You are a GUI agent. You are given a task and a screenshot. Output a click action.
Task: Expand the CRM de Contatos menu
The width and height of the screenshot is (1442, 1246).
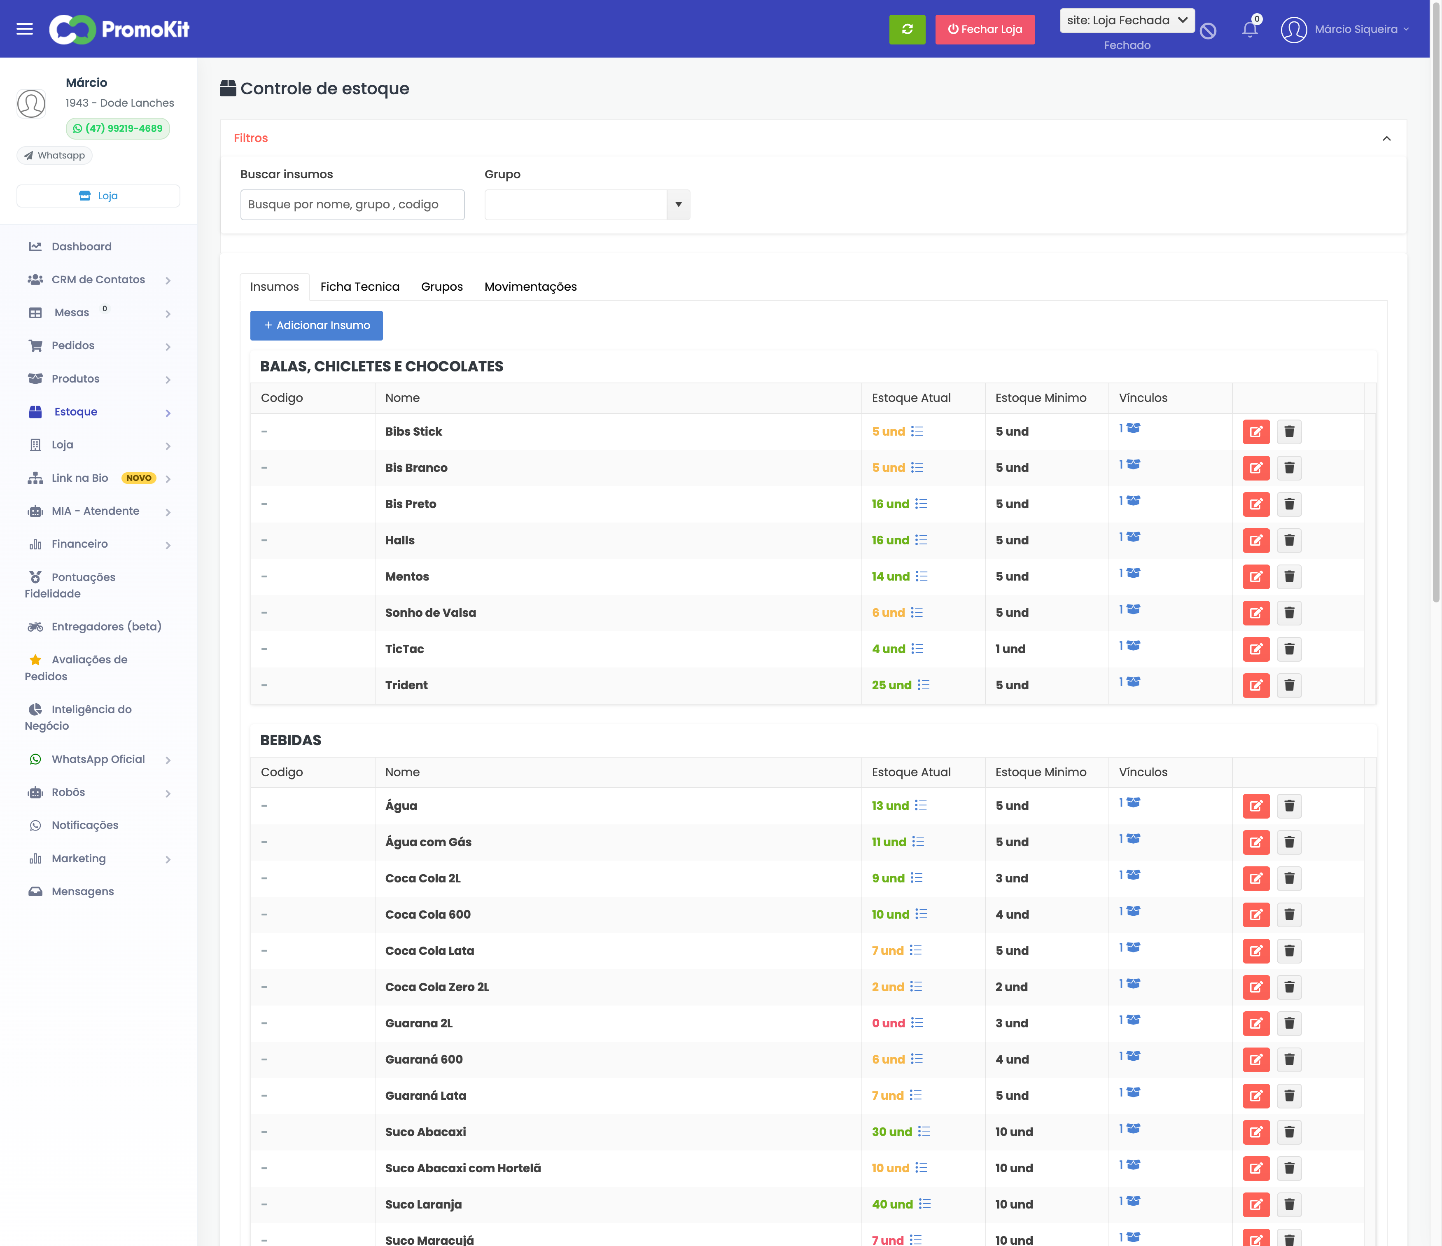[99, 280]
